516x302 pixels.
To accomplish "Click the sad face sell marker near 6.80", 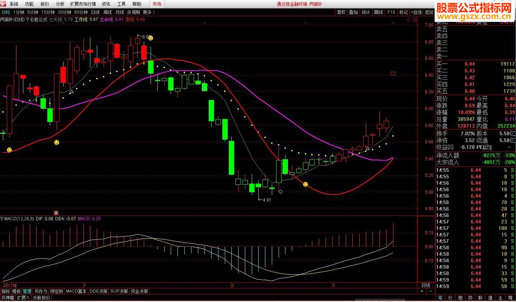I will click(x=151, y=38).
